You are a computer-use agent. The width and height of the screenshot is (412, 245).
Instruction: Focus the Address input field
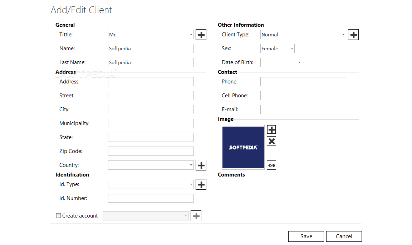(151, 82)
